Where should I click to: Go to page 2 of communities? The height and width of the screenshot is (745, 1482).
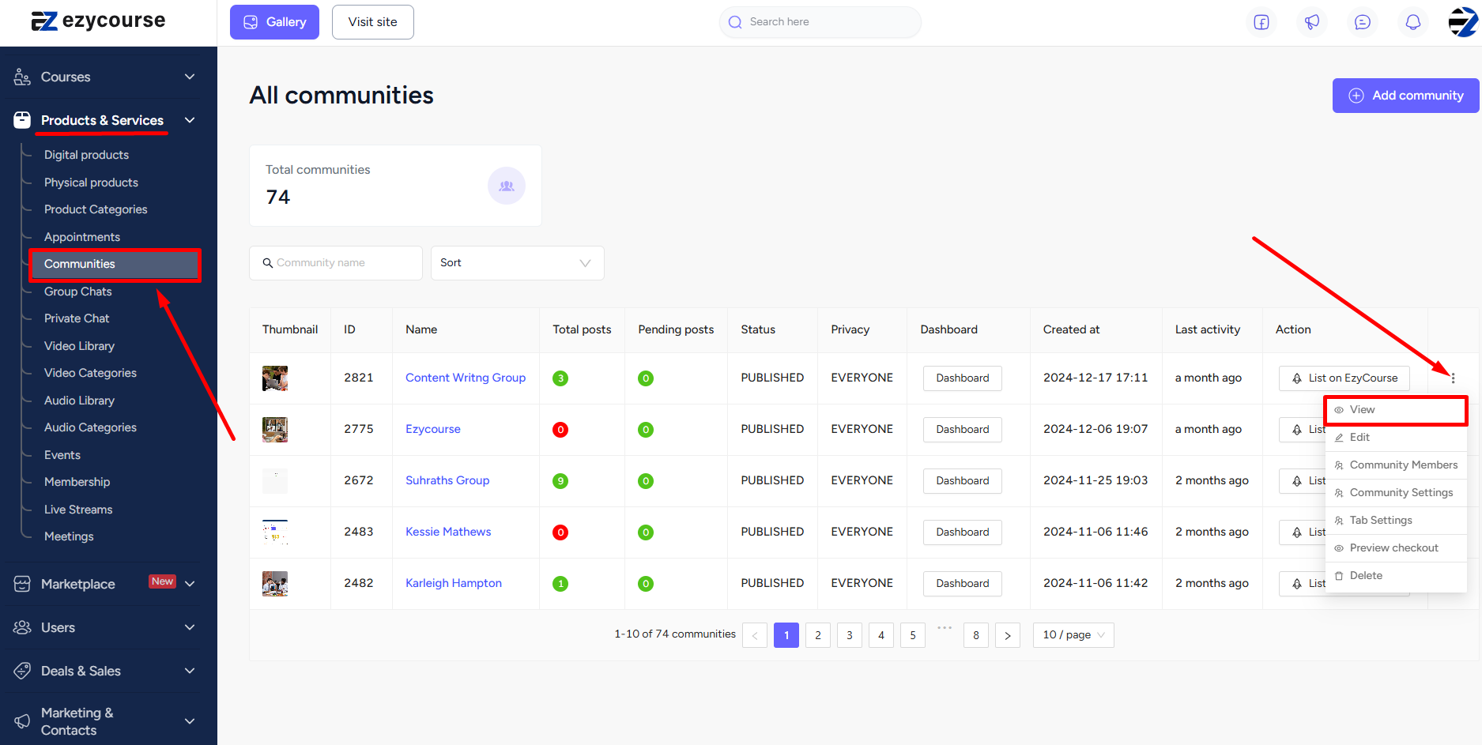coord(818,635)
